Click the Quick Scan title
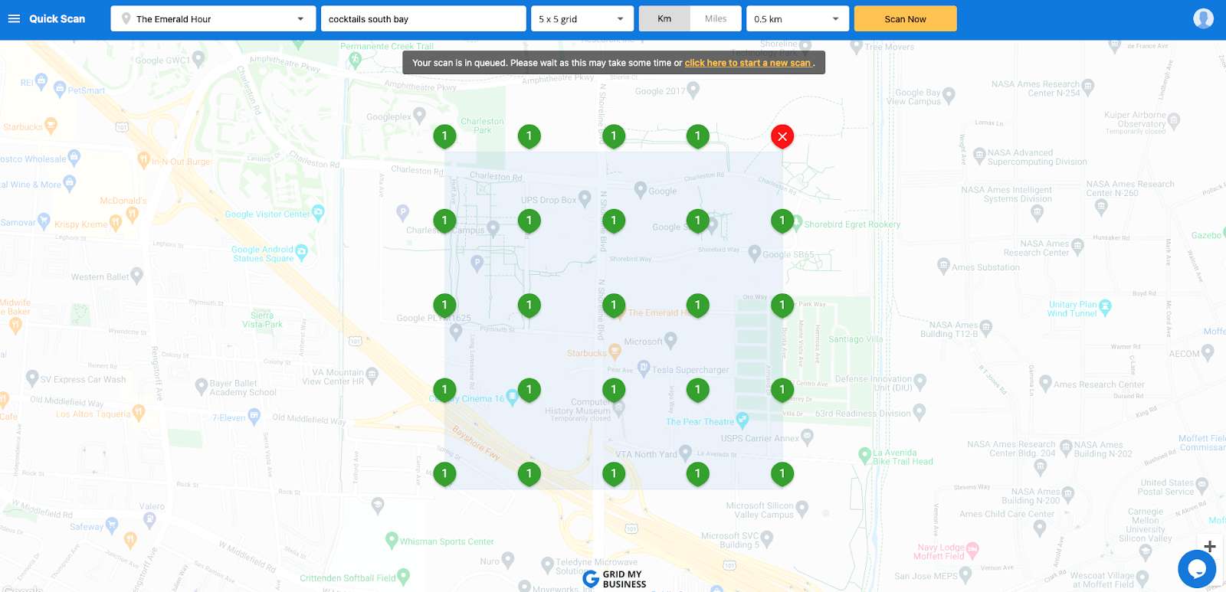Viewport: 1226px width, 592px height. click(x=57, y=18)
